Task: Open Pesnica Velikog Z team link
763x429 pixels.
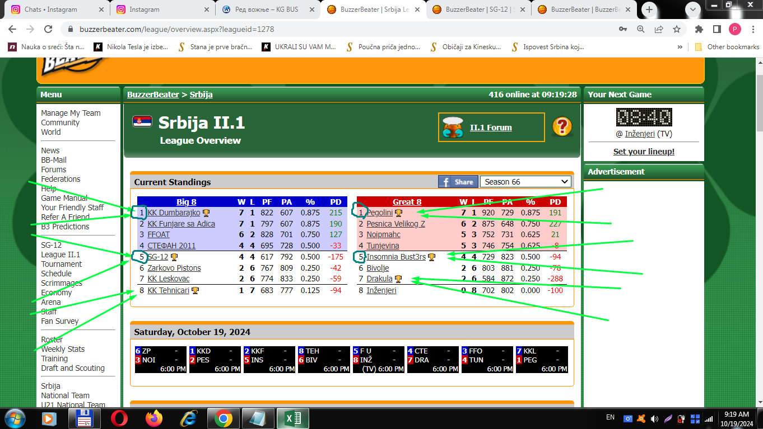Action: click(396, 224)
